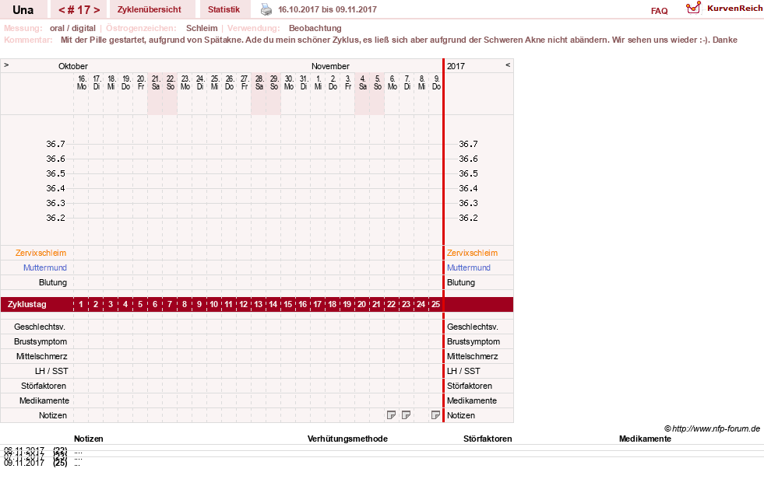Select cycle day 10 cell
Image resolution: width=764 pixels, height=500 pixels.
coord(214,305)
